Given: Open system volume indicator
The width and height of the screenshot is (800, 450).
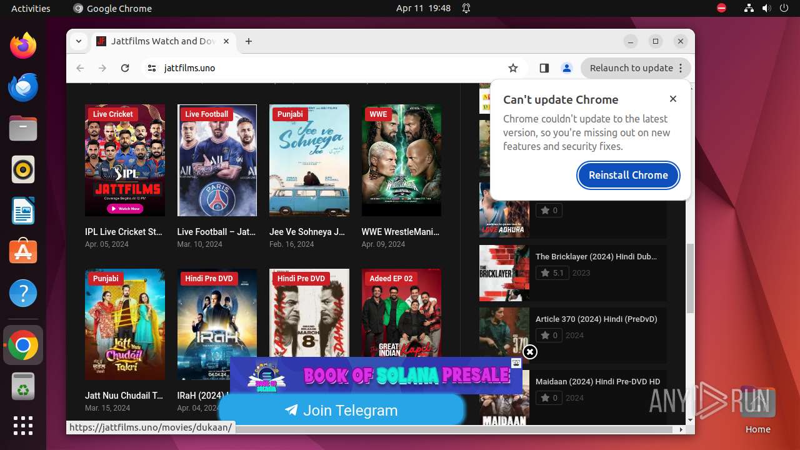Looking at the screenshot, I should tap(767, 8).
